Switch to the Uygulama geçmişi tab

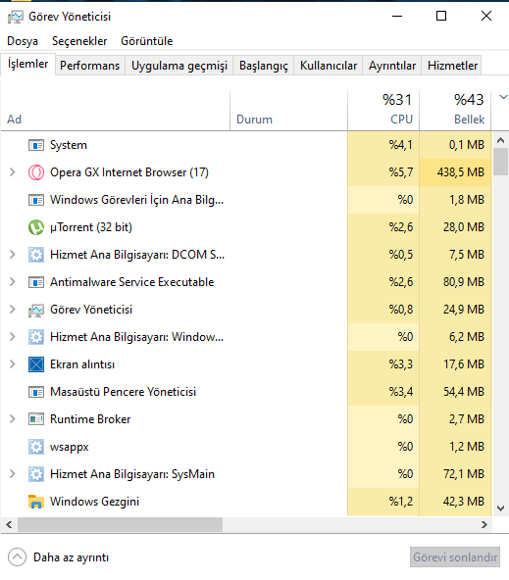(179, 66)
